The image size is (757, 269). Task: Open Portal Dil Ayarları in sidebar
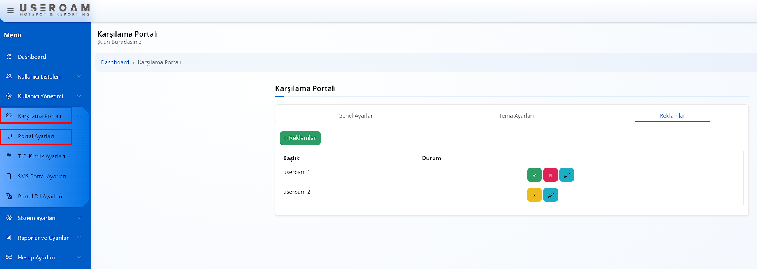[40, 197]
